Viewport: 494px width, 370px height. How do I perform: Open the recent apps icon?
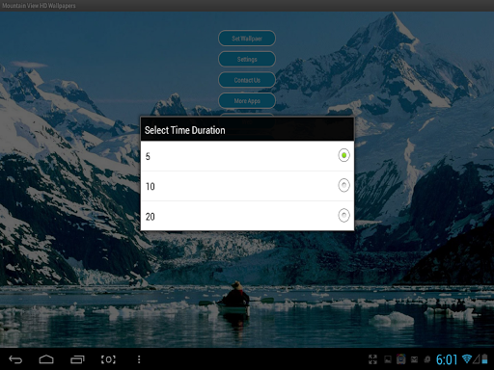click(x=77, y=359)
